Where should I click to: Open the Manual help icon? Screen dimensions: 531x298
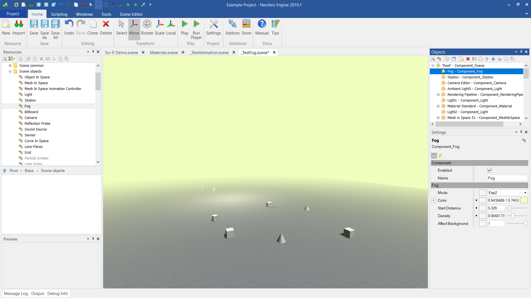pos(262,28)
